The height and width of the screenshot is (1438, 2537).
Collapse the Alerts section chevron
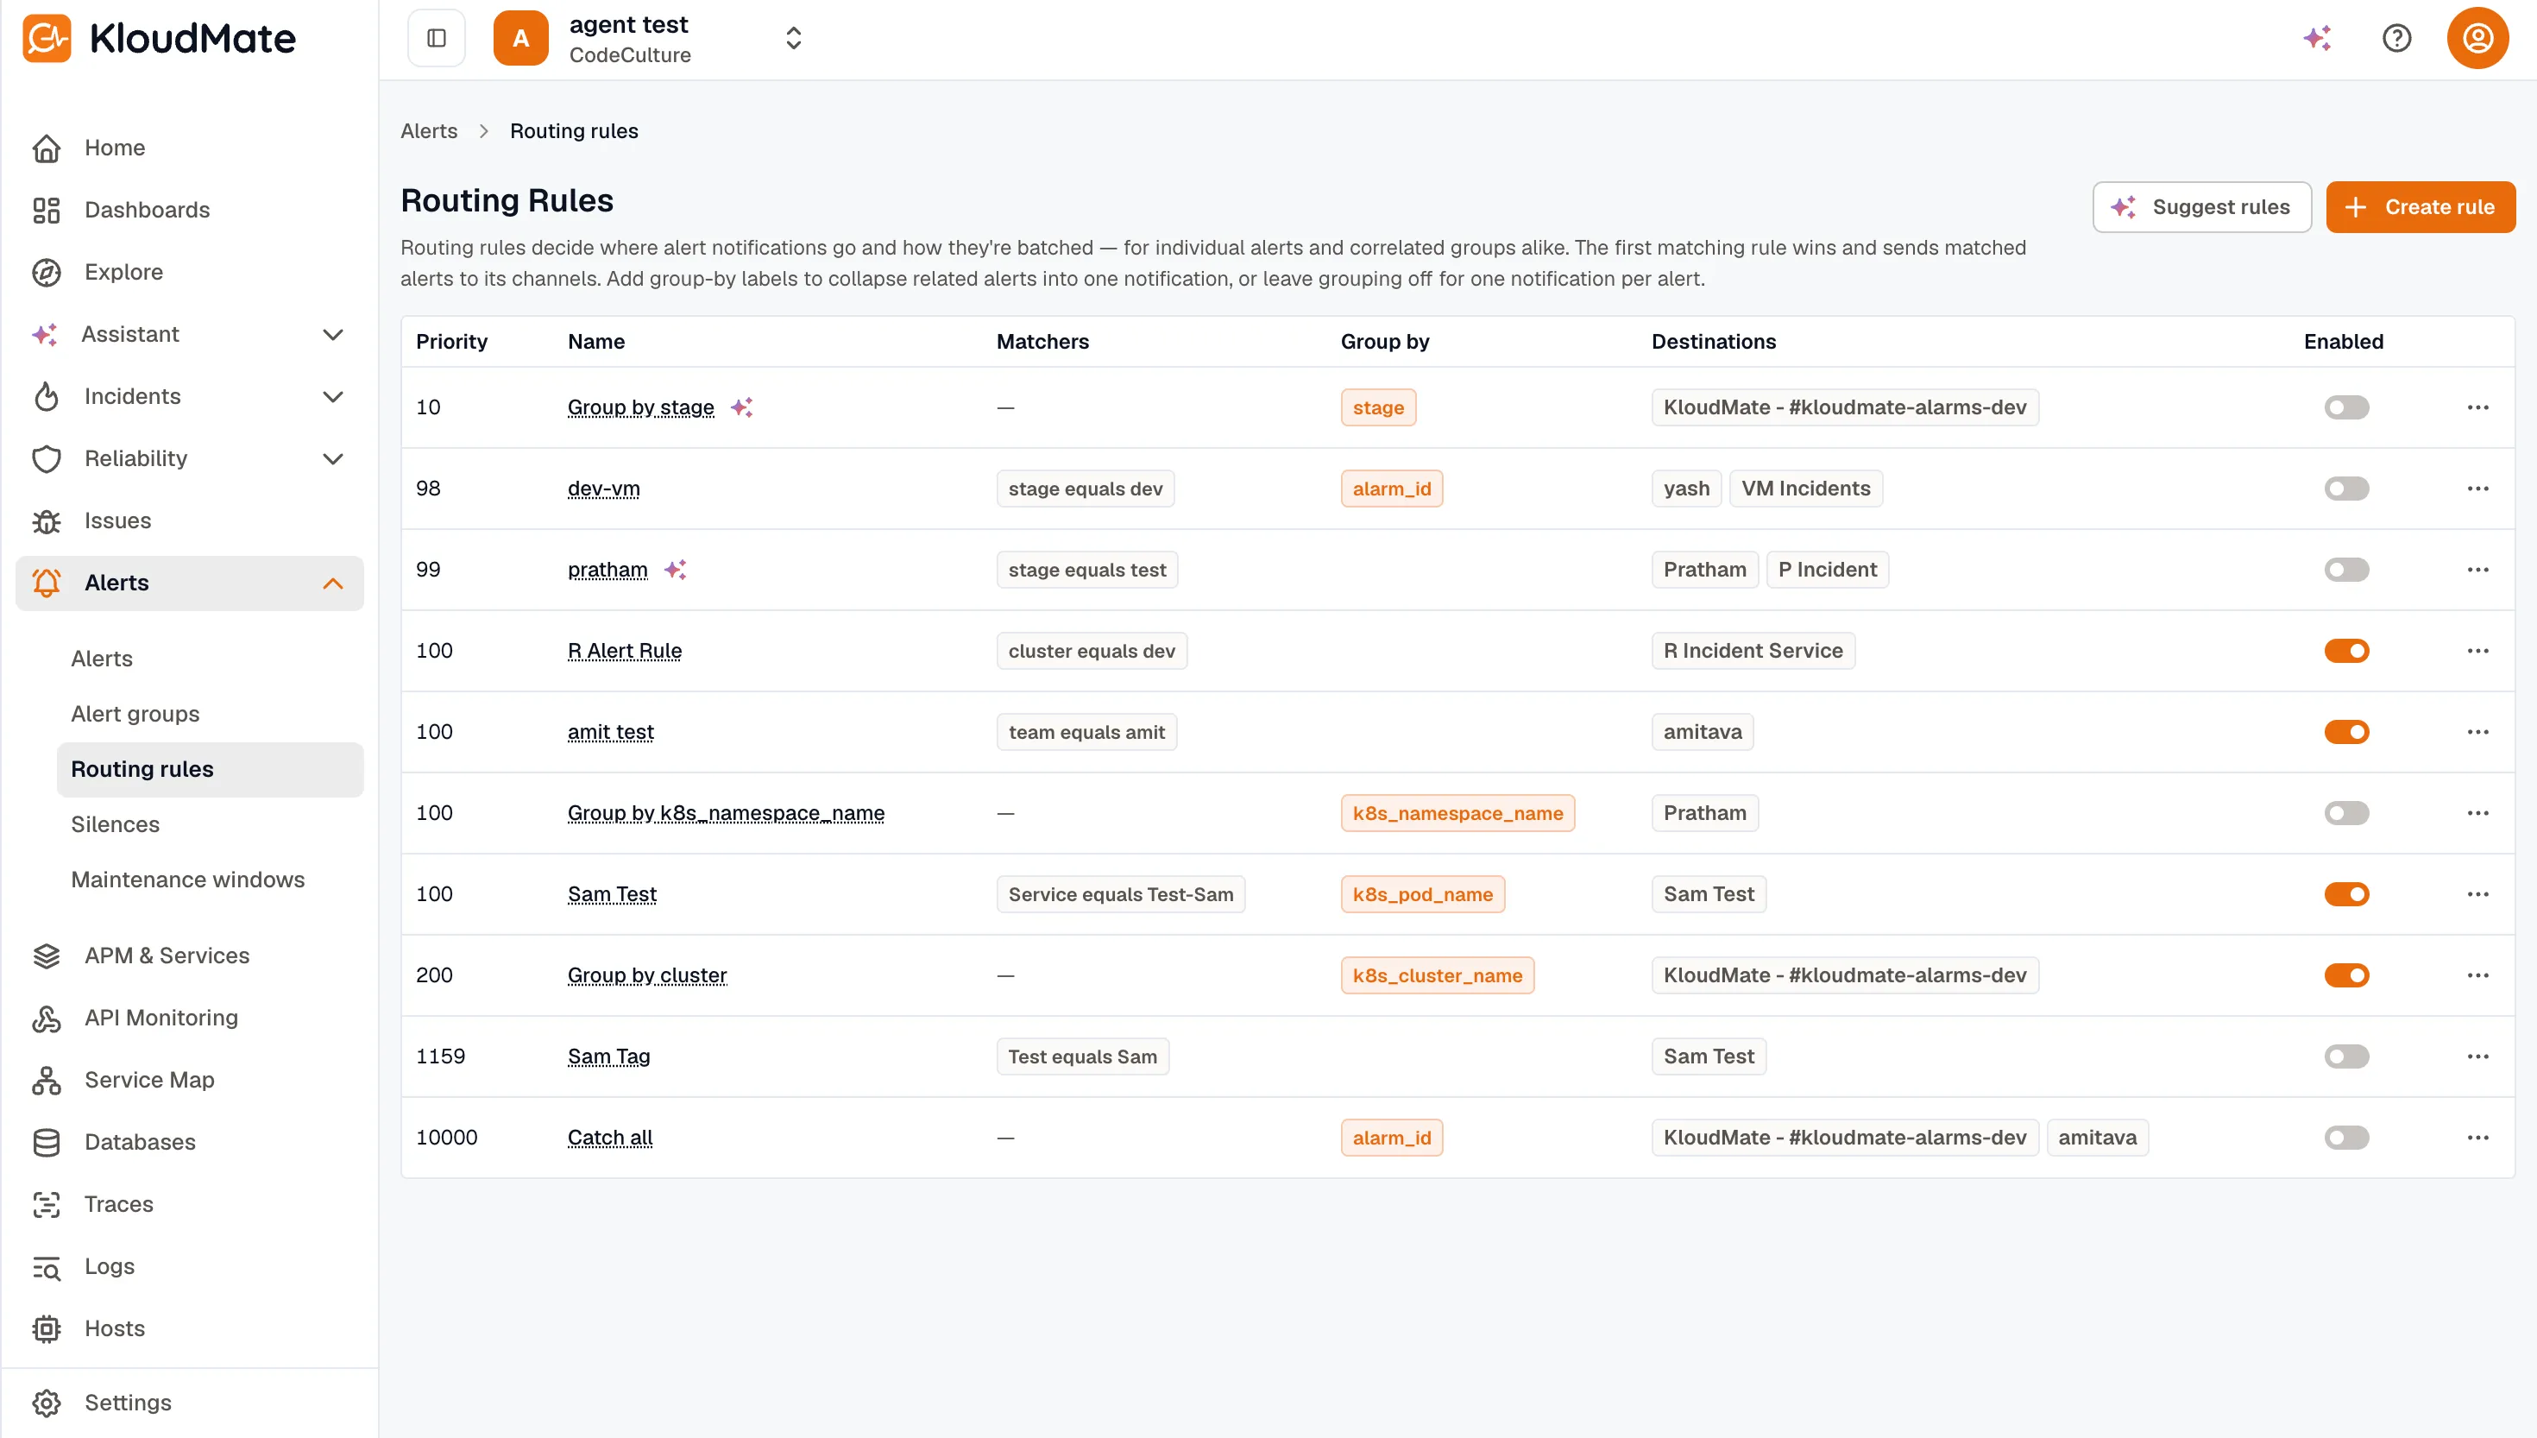334,583
